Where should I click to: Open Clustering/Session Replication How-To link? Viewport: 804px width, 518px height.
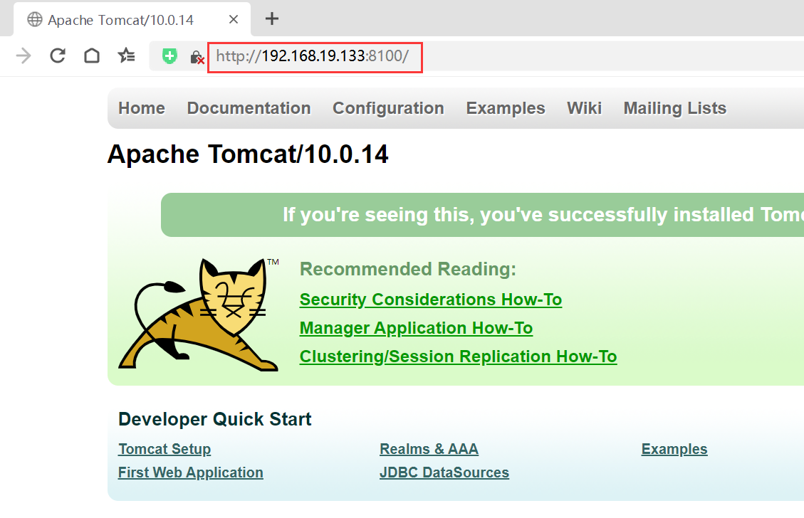(458, 356)
